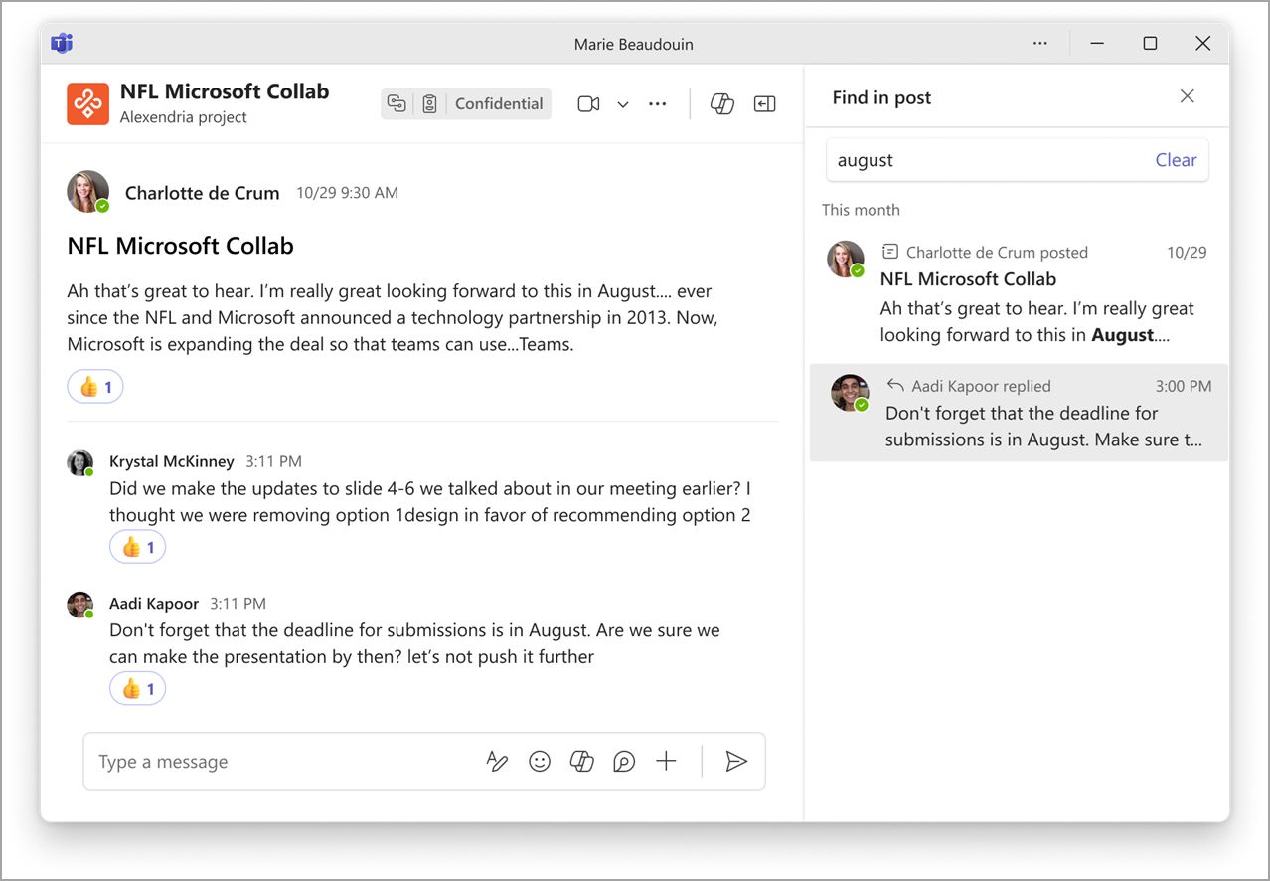Close the Teams window
The height and width of the screenshot is (881, 1270).
[x=1202, y=44]
